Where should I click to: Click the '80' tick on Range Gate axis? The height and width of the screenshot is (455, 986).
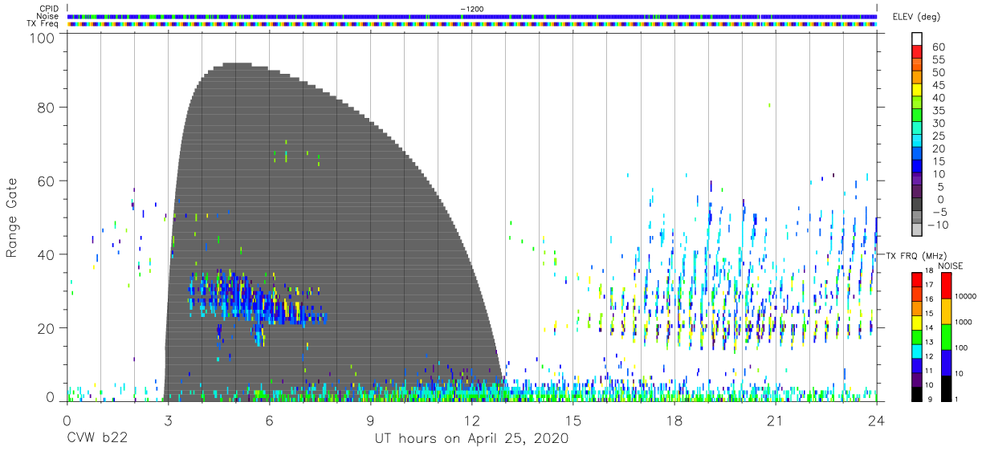pyautogui.click(x=47, y=107)
